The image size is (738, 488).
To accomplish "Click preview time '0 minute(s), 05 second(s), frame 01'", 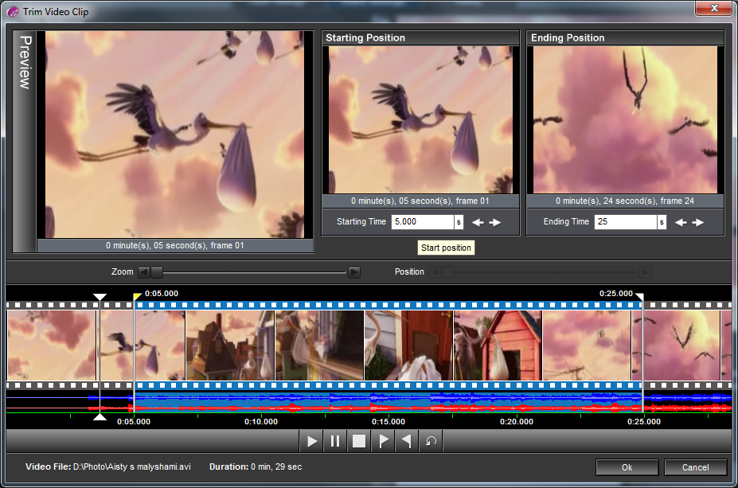I will [x=174, y=245].
